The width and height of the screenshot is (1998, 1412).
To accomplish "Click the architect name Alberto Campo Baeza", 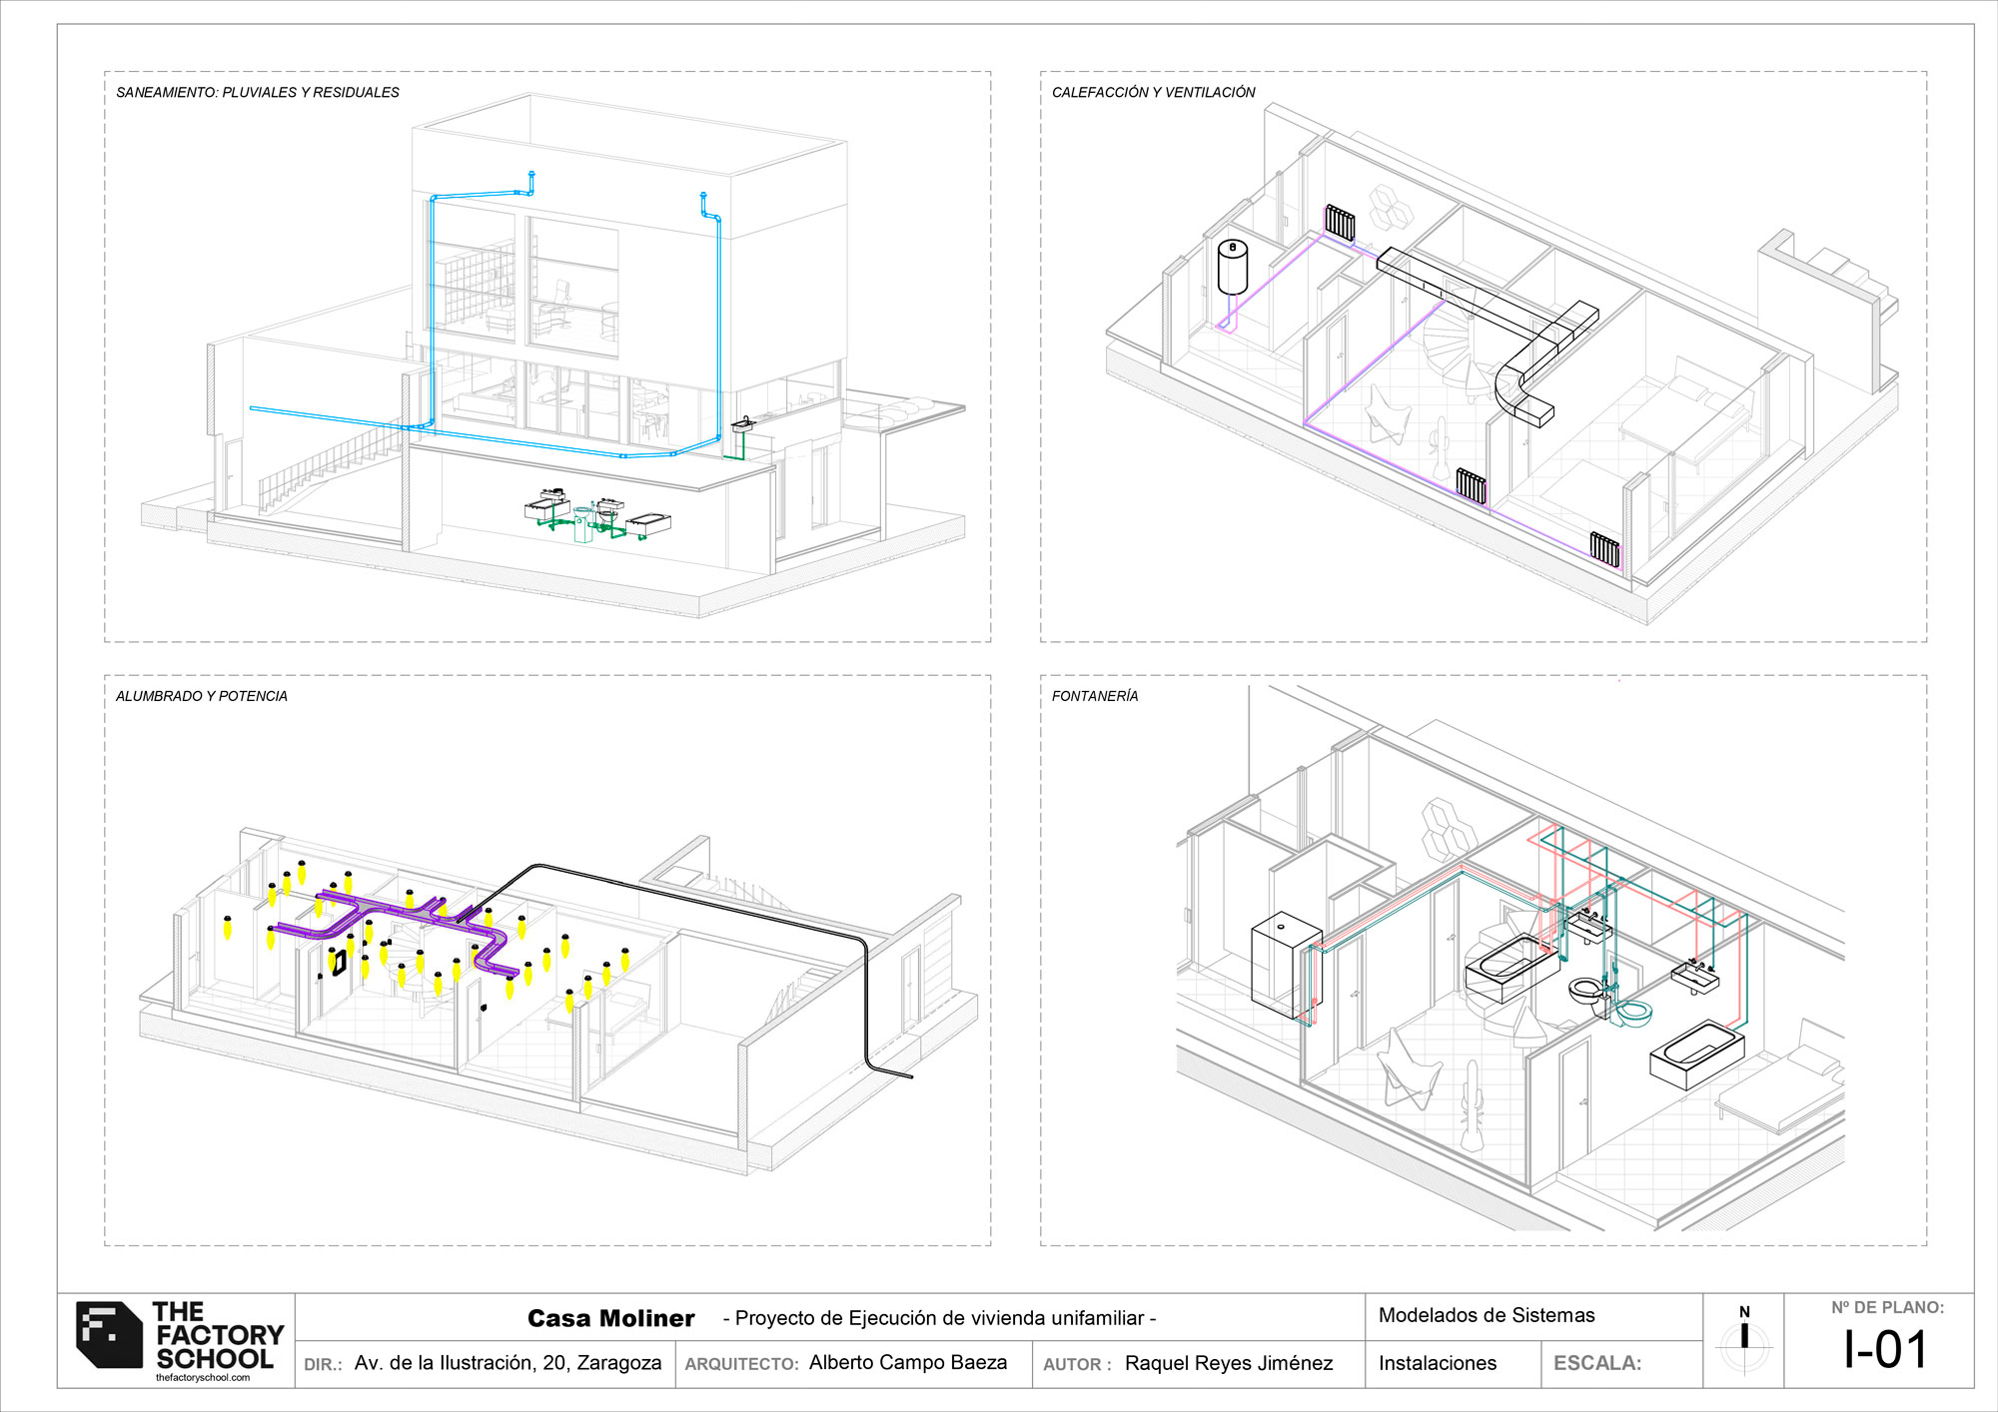I will (x=909, y=1362).
